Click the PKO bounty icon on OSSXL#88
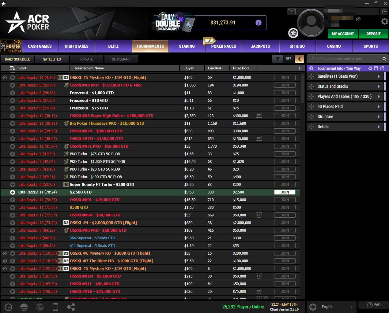The image size is (389, 313). tap(66, 85)
